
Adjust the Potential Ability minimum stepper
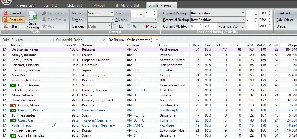[x=256, y=26]
